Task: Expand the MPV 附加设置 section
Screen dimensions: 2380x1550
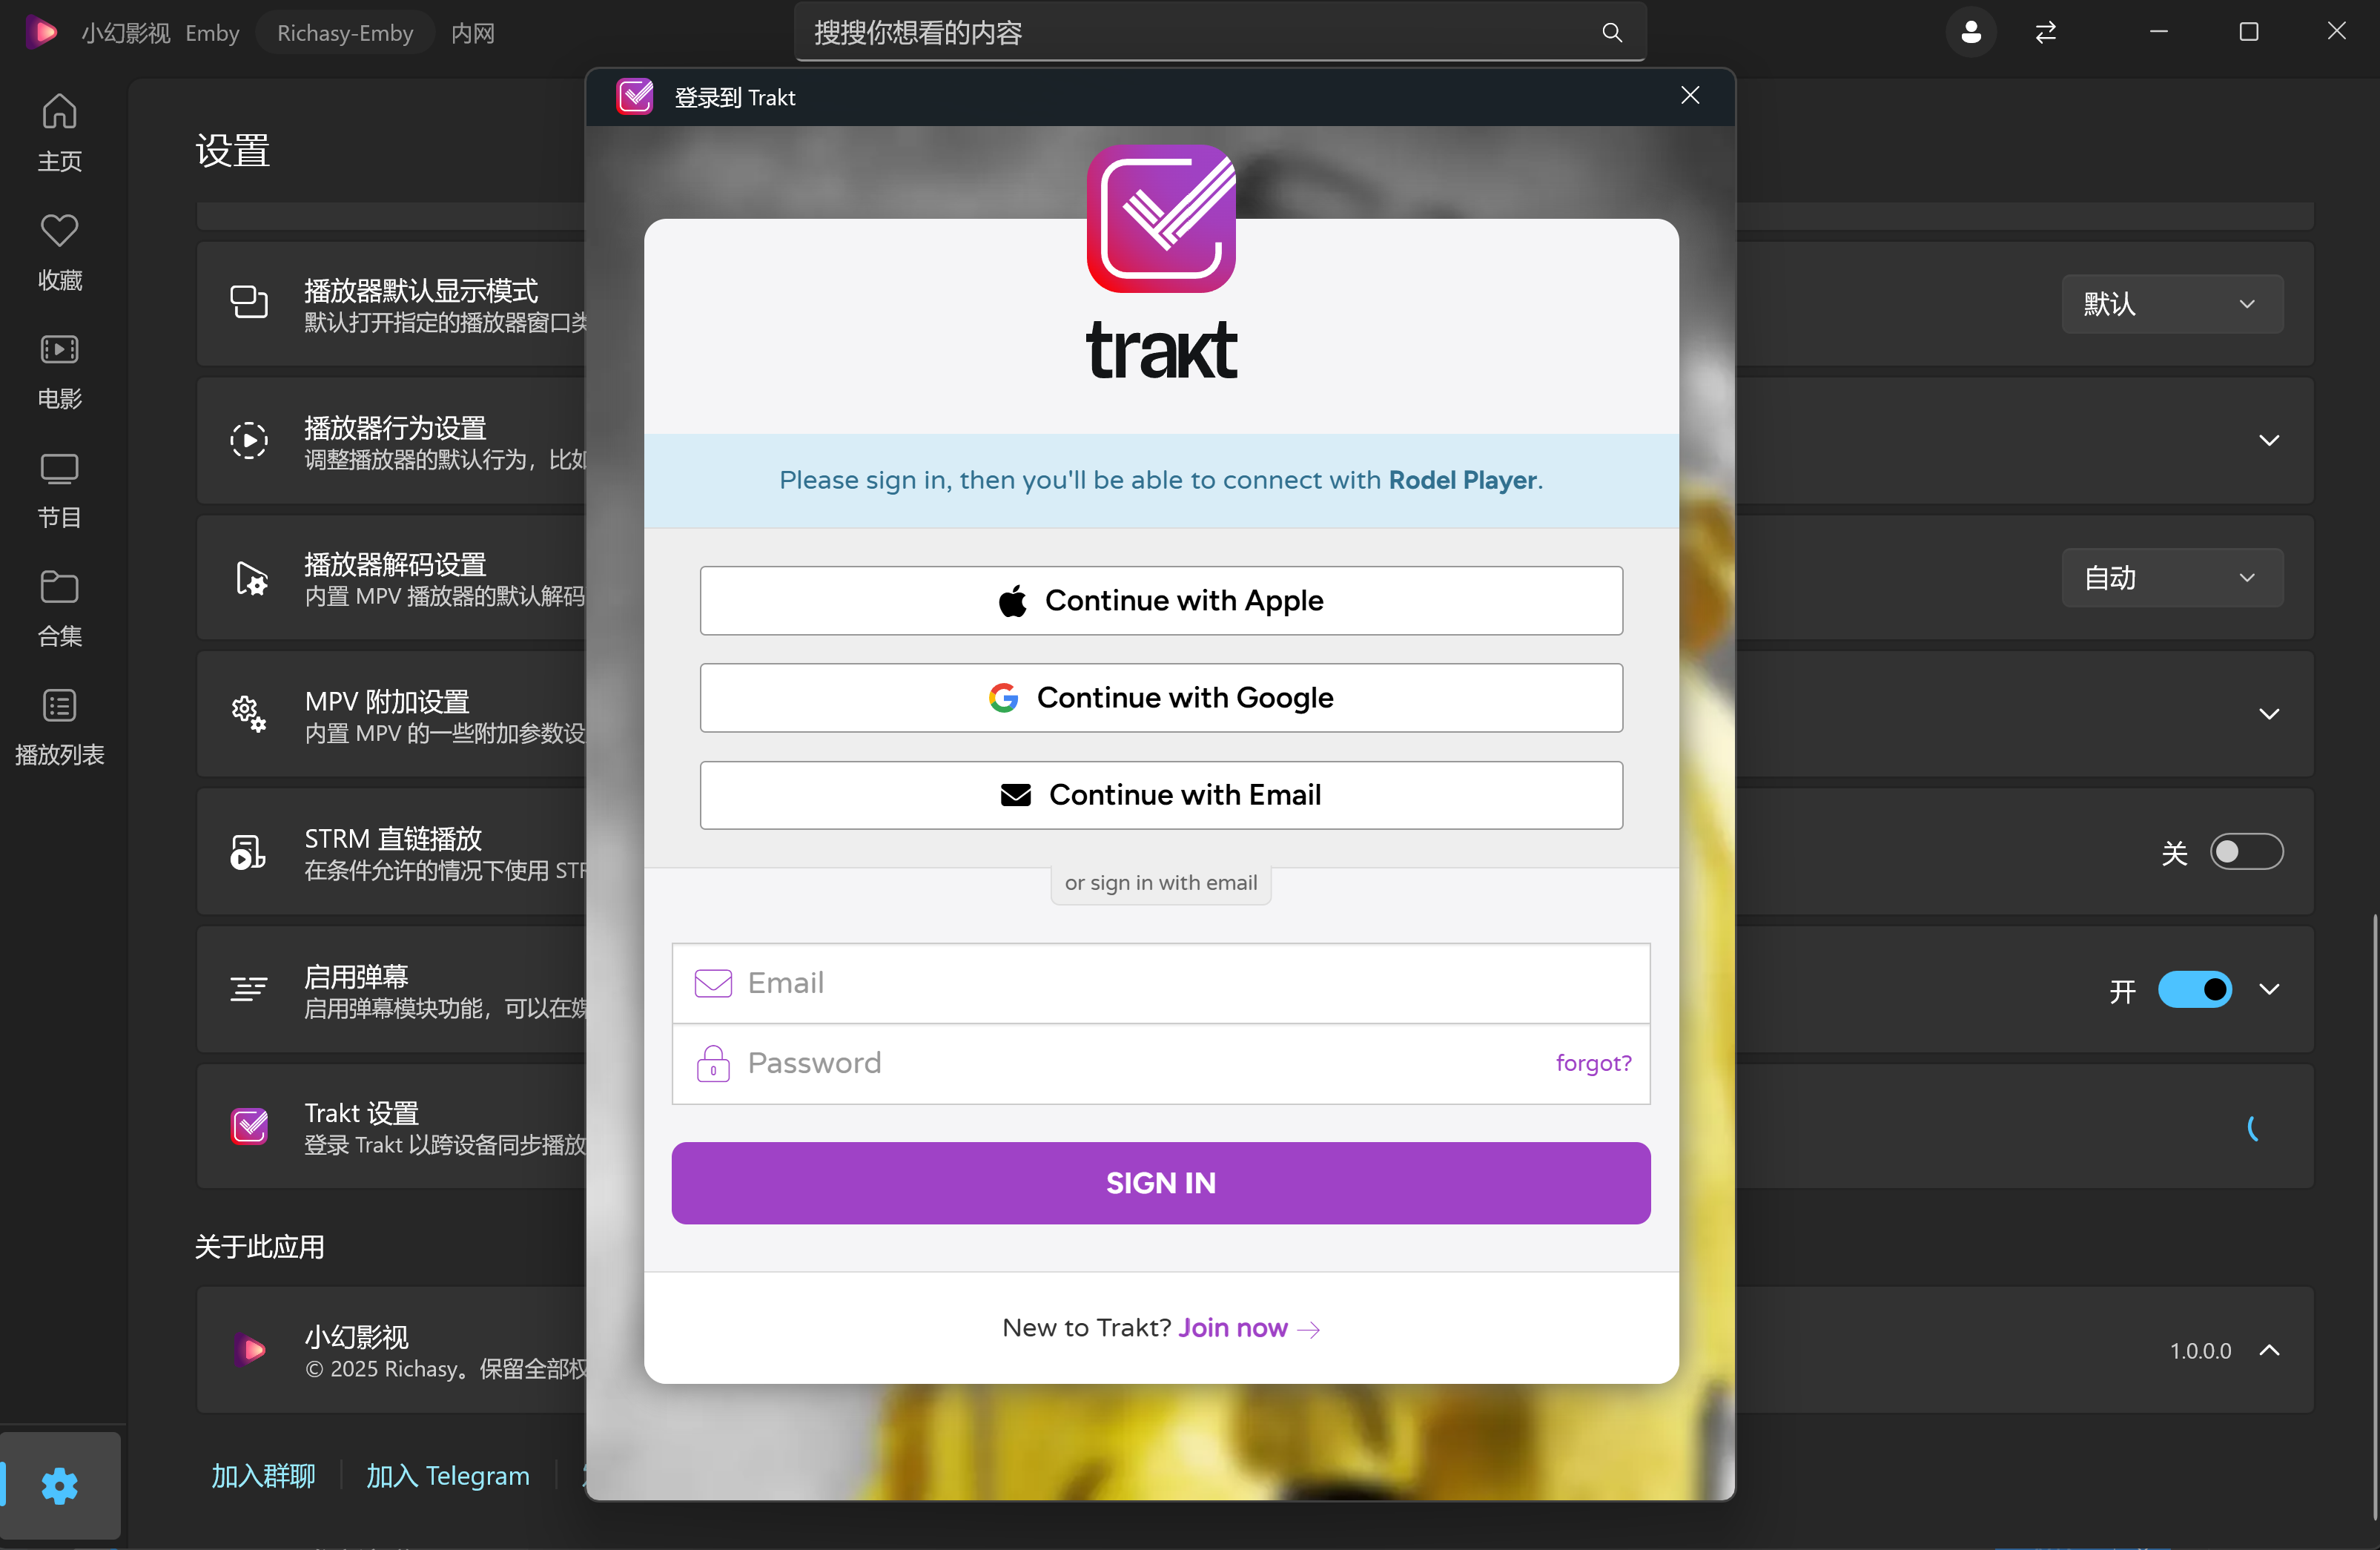Action: [2269, 714]
